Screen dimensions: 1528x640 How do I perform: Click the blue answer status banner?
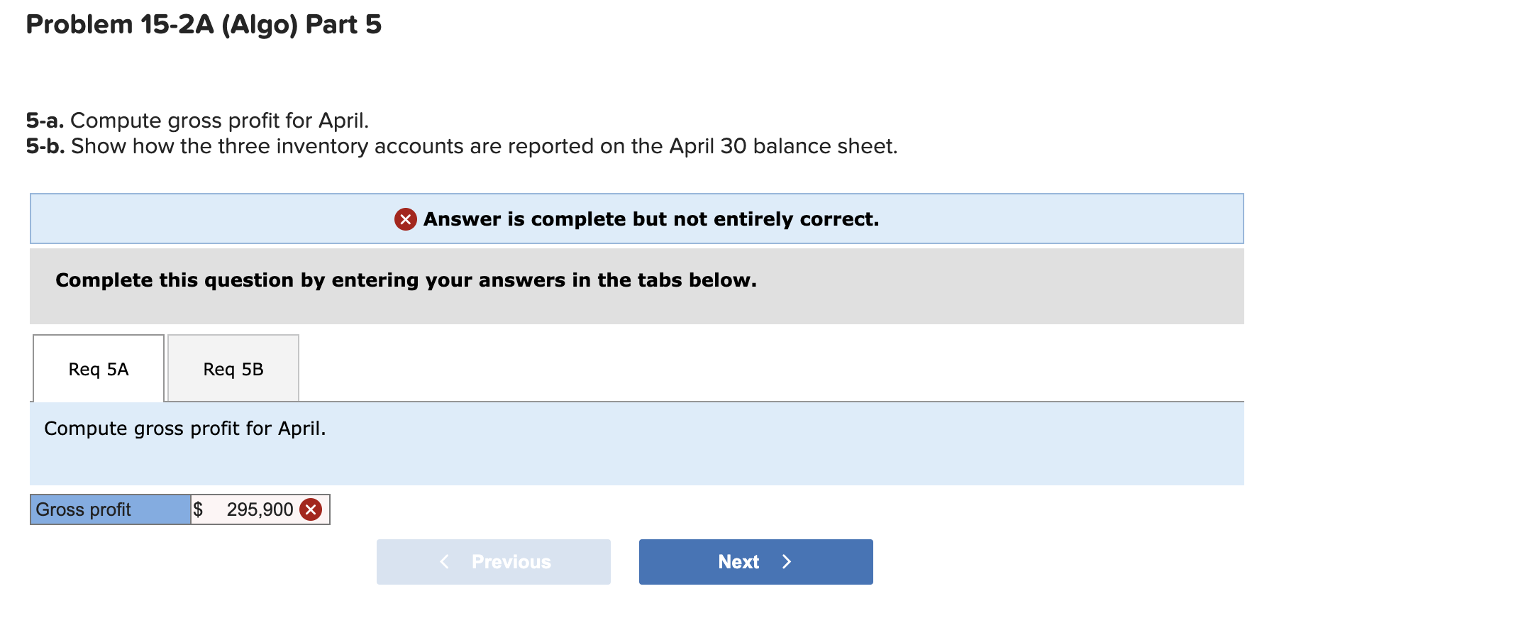point(637,219)
